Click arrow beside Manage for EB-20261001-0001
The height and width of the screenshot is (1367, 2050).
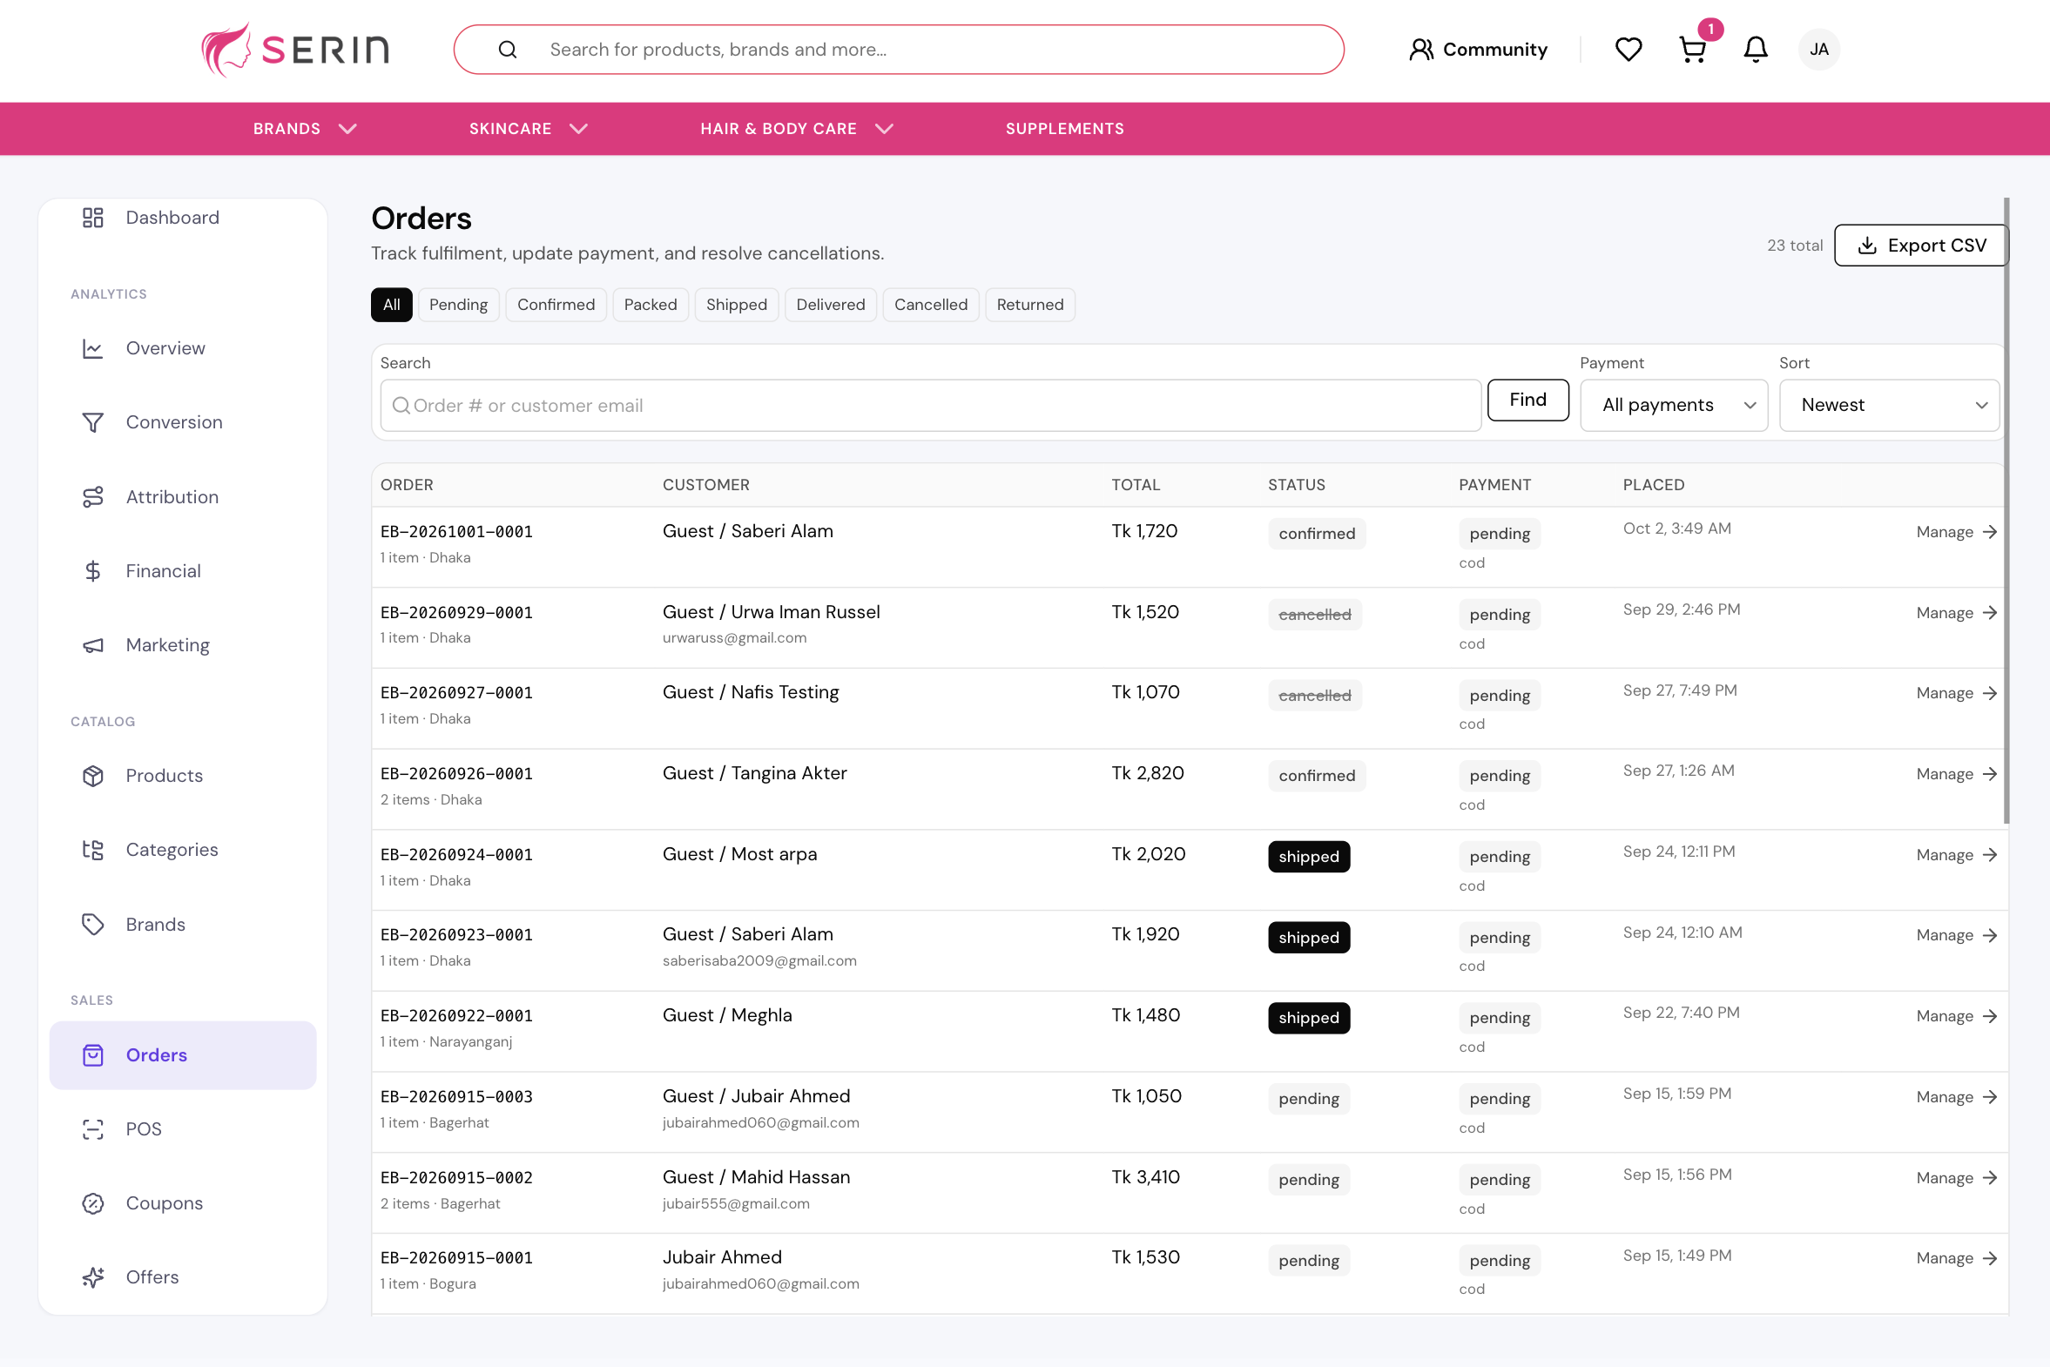pyautogui.click(x=1990, y=532)
